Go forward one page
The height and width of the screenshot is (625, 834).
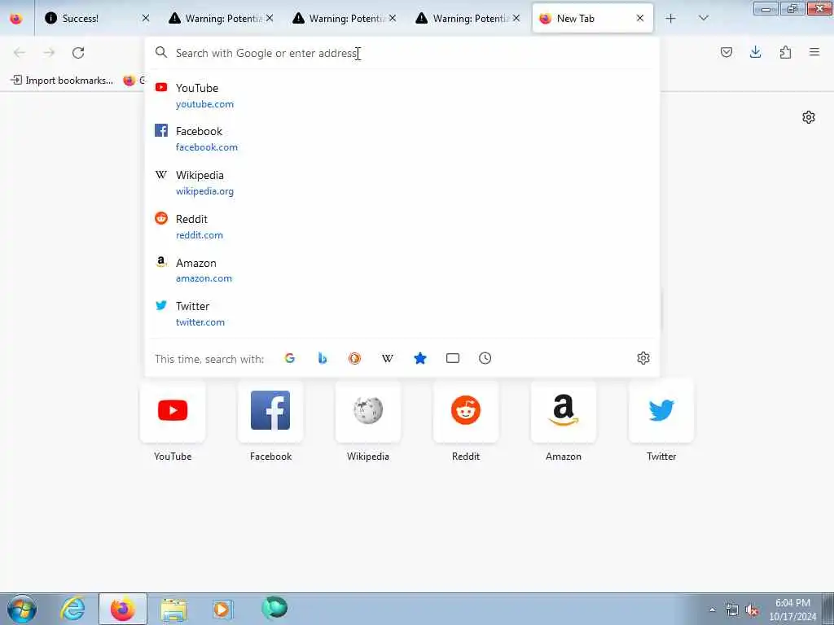pos(49,53)
